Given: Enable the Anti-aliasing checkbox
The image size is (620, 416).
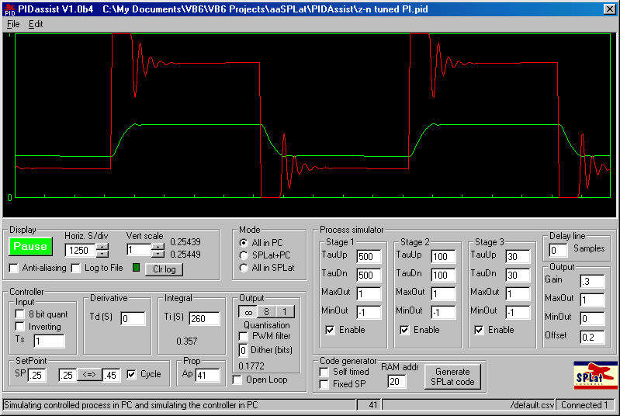Looking at the screenshot, I should (15, 269).
